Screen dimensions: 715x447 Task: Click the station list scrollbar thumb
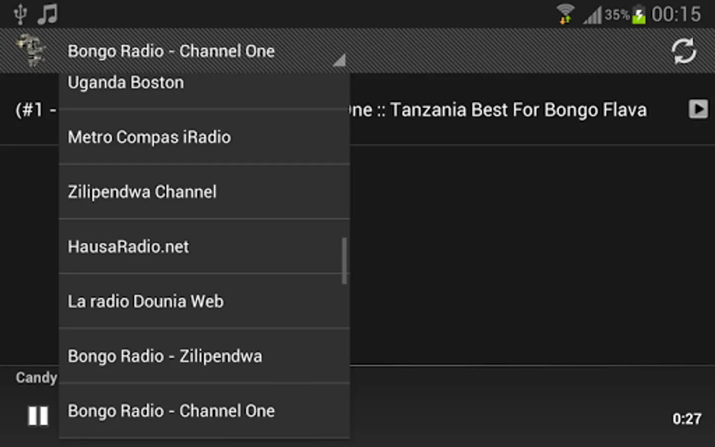pyautogui.click(x=344, y=261)
